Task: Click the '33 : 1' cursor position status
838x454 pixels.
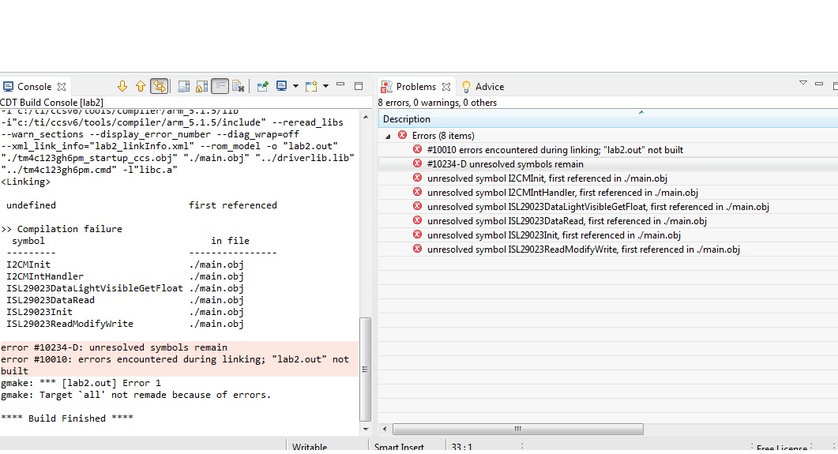Action: tap(462, 447)
